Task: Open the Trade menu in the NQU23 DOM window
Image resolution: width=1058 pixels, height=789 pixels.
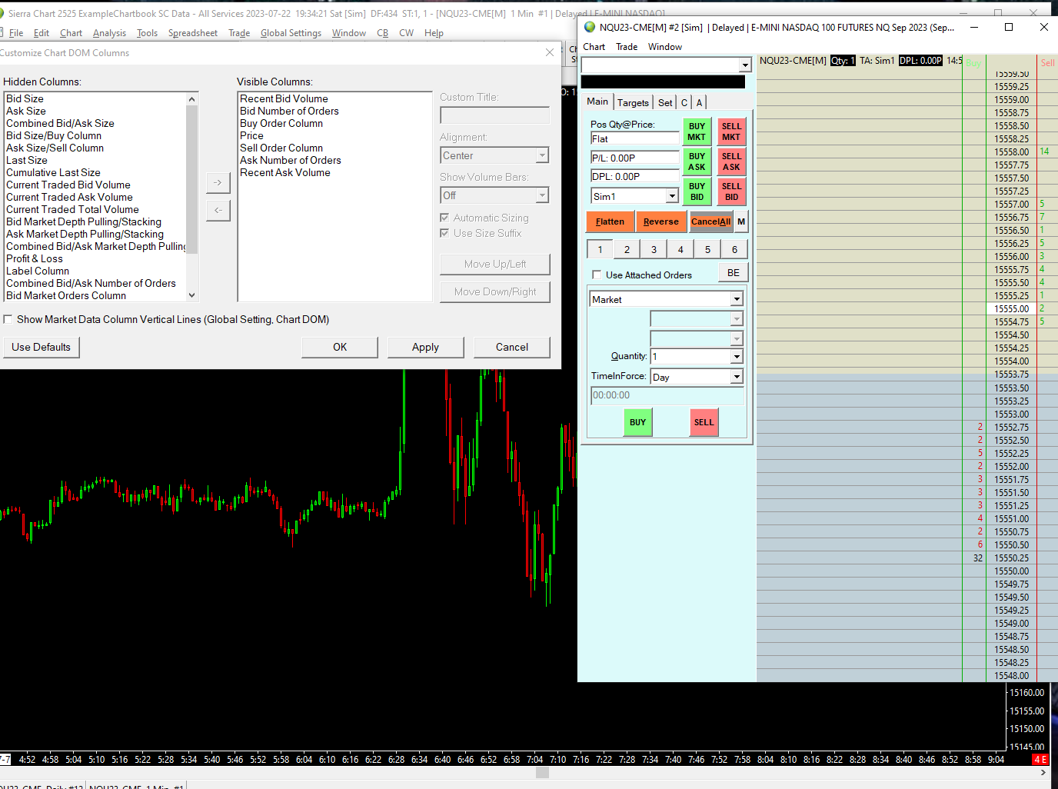Action: pos(627,47)
